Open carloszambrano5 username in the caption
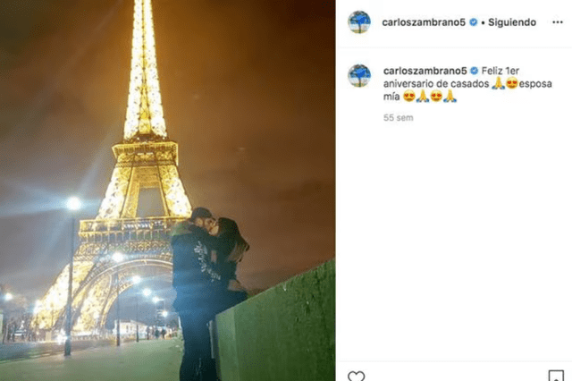The height and width of the screenshot is (381, 572). (x=425, y=71)
